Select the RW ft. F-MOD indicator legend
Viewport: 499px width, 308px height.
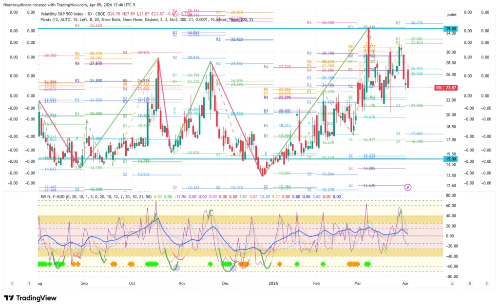[95, 196]
